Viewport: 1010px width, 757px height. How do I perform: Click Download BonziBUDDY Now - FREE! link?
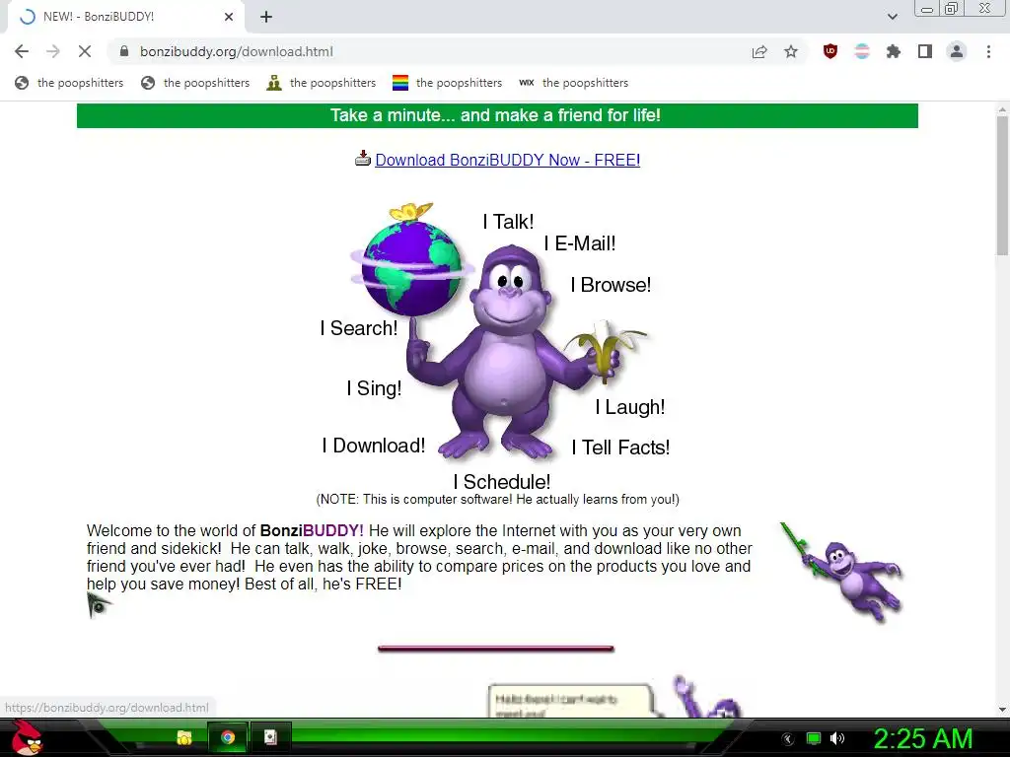click(508, 160)
